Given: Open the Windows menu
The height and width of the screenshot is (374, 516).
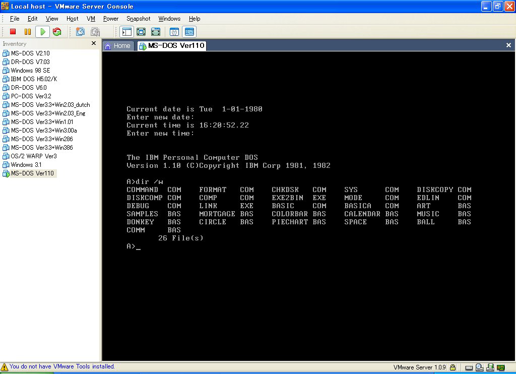Looking at the screenshot, I should point(169,19).
